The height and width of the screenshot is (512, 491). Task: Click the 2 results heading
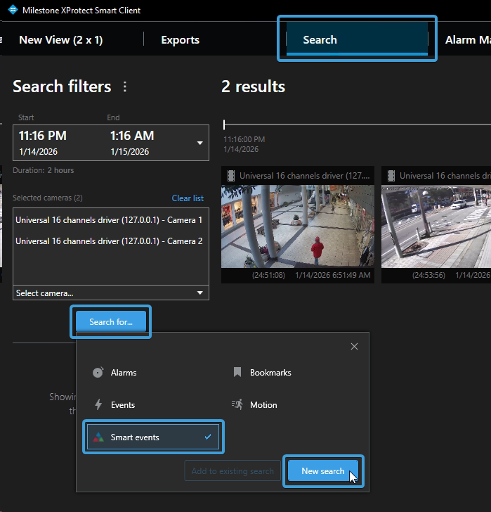click(x=254, y=87)
